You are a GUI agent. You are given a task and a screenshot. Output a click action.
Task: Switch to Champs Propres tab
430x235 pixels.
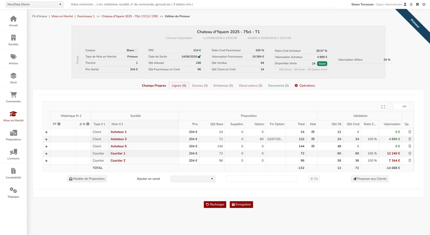tap(154, 86)
